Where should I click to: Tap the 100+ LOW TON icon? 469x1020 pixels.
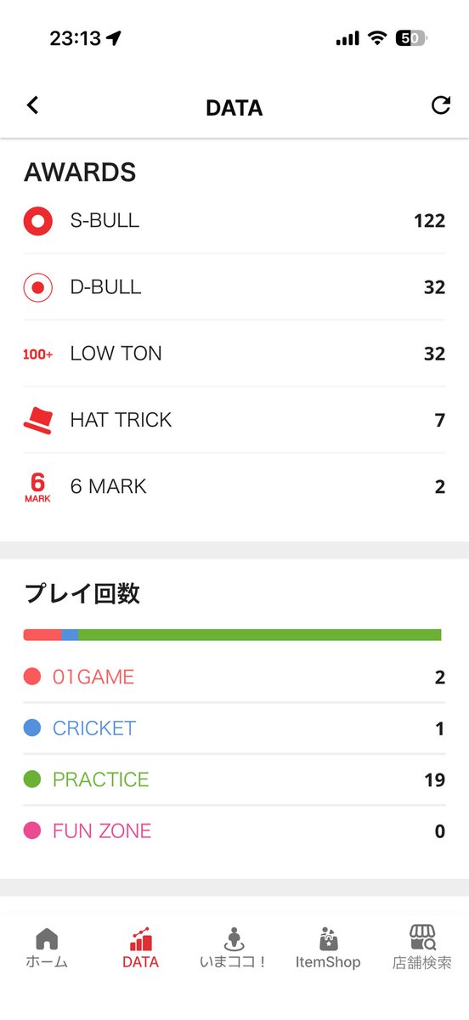[37, 354]
